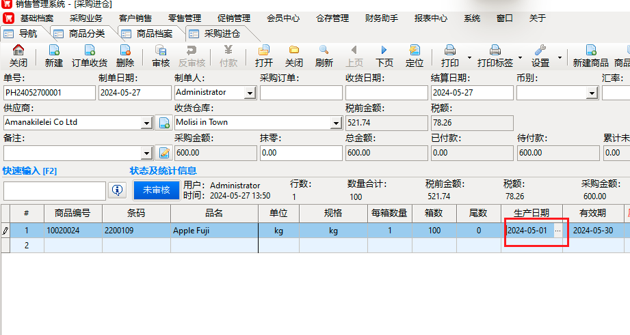Audit the document with 审核
This screenshot has height=335, width=630.
161,56
